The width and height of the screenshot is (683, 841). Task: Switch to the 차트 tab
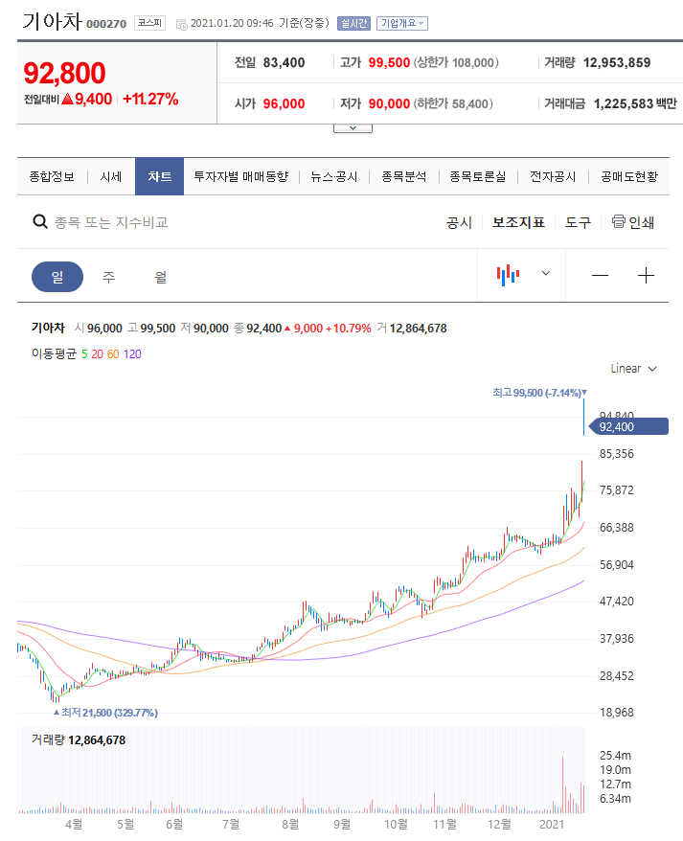pyautogui.click(x=159, y=176)
